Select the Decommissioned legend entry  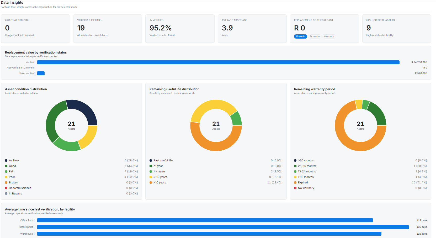click(71, 188)
